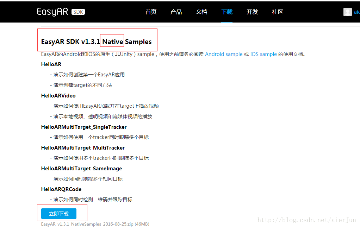The width and height of the screenshot is (360, 227).
Task: Follow the Android sample link
Action: tap(224, 54)
